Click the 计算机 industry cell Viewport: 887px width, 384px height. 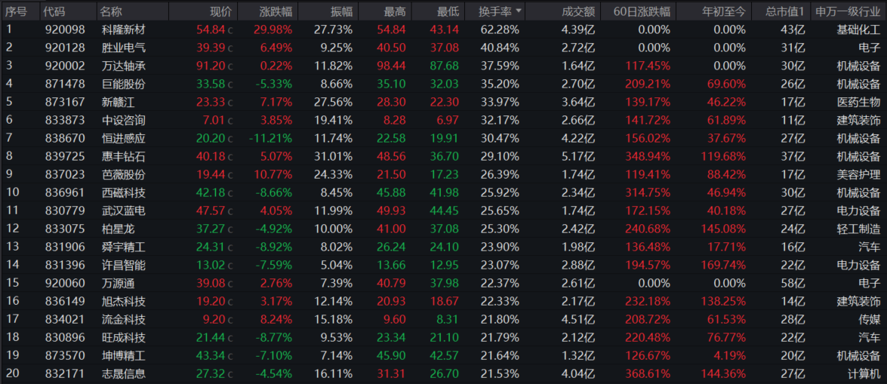pyautogui.click(x=864, y=374)
